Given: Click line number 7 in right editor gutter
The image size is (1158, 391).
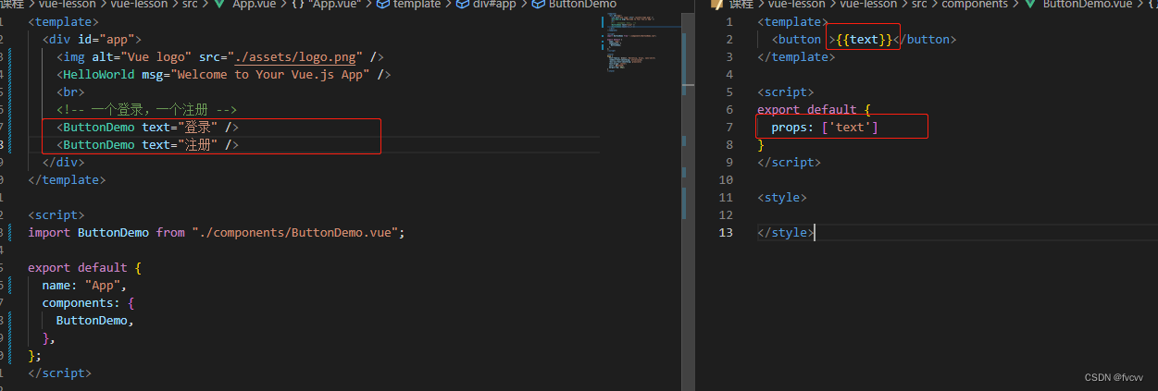Looking at the screenshot, I should coord(729,127).
